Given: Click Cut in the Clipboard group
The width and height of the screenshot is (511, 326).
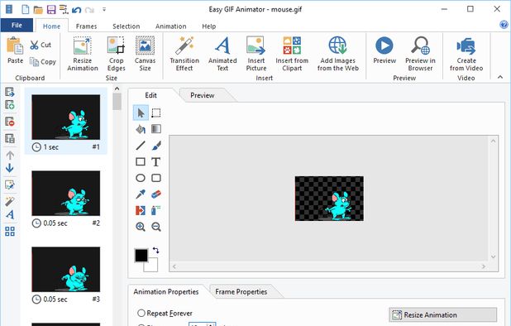Looking at the screenshot, I should tap(41, 45).
